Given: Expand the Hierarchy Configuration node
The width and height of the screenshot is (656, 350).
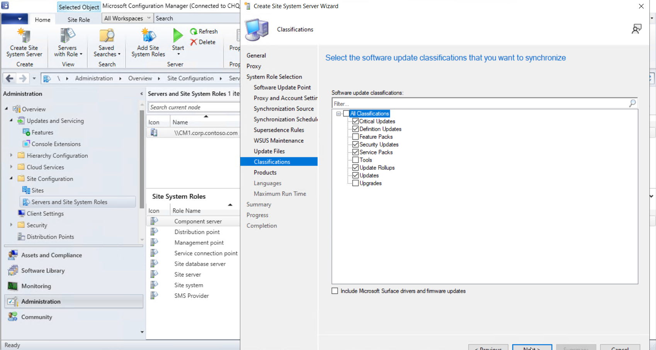Looking at the screenshot, I should coord(11,155).
